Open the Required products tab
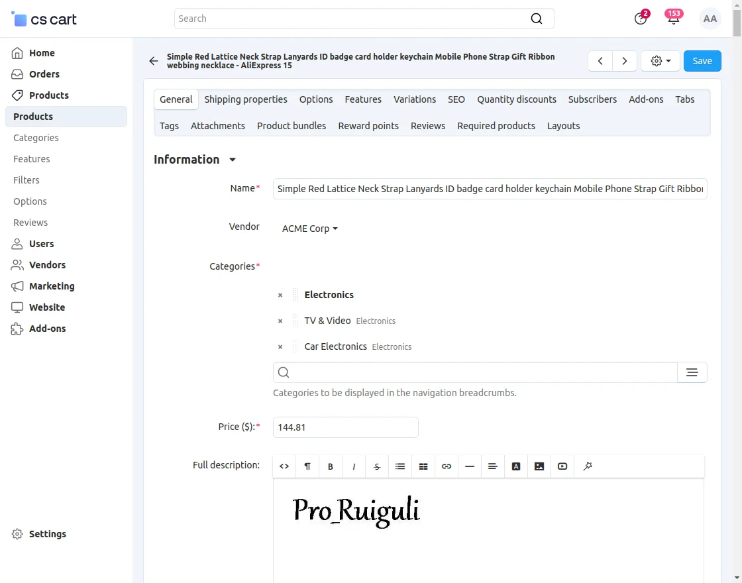742x583 pixels. (496, 126)
